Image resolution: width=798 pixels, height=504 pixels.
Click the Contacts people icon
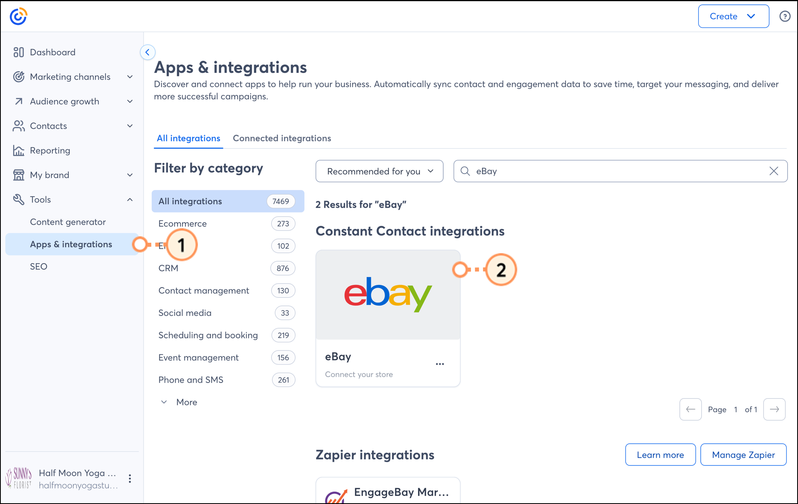coord(19,126)
